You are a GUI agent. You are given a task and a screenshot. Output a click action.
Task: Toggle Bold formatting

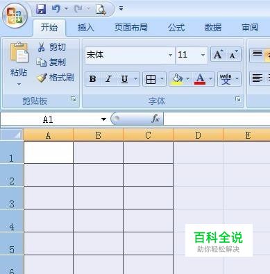pyautogui.click(x=92, y=79)
